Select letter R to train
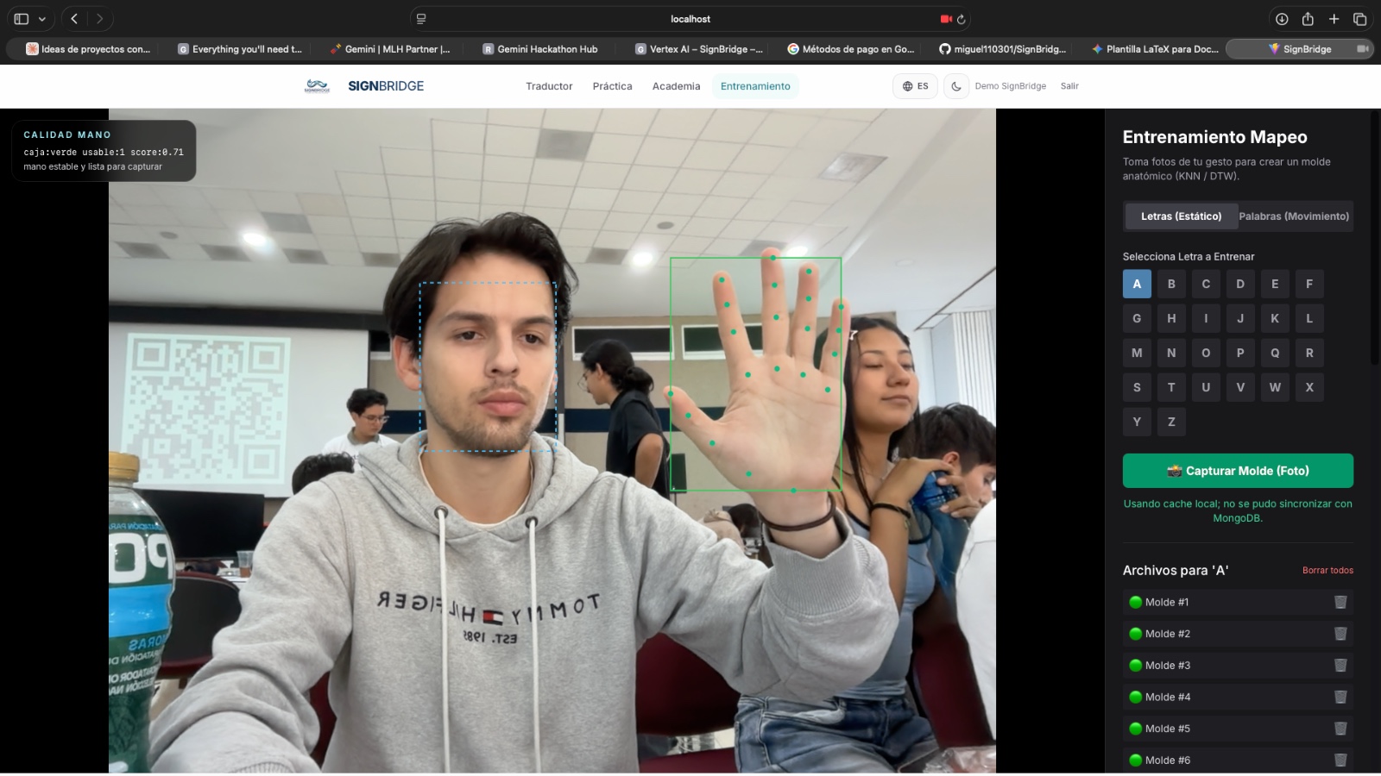This screenshot has height=776, width=1381. [x=1309, y=353]
